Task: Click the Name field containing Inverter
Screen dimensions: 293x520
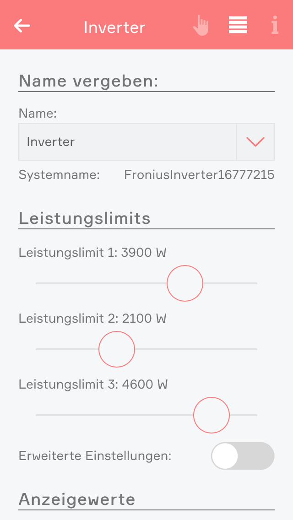Action: click(x=127, y=142)
